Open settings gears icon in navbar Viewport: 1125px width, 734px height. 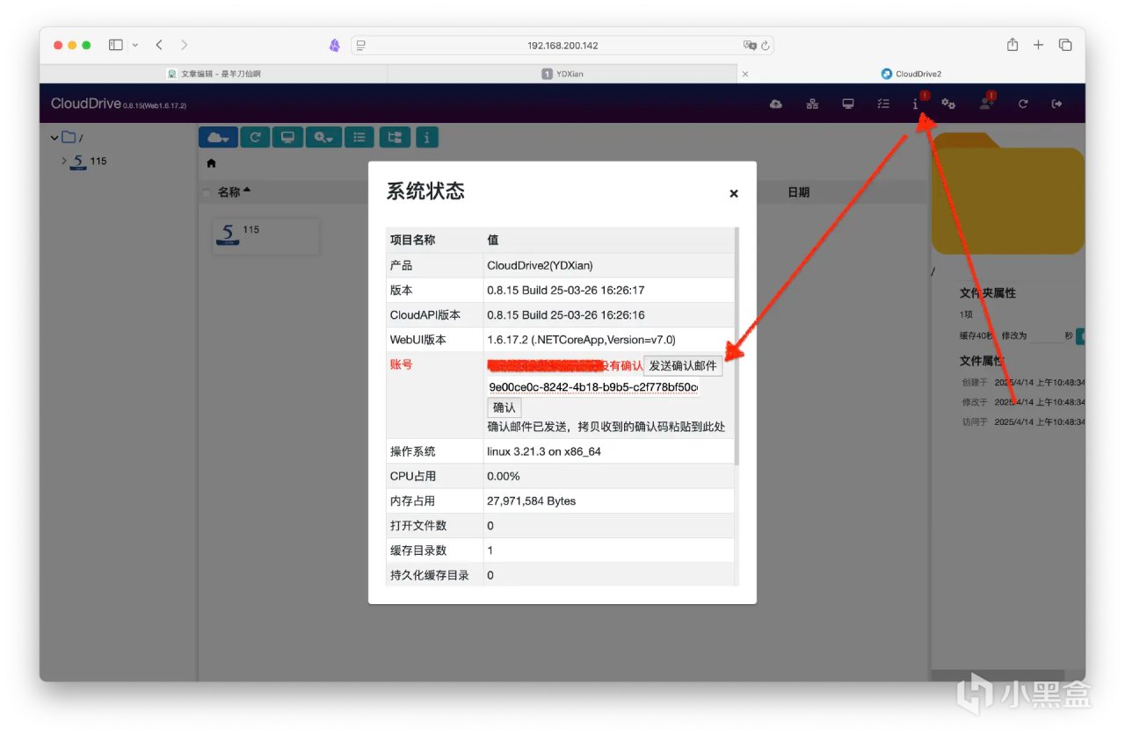(948, 104)
